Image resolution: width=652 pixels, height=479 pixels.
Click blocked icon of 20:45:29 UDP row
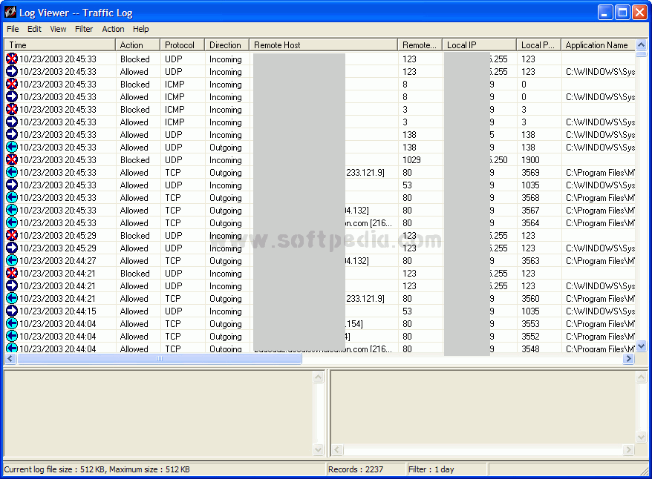click(12, 235)
